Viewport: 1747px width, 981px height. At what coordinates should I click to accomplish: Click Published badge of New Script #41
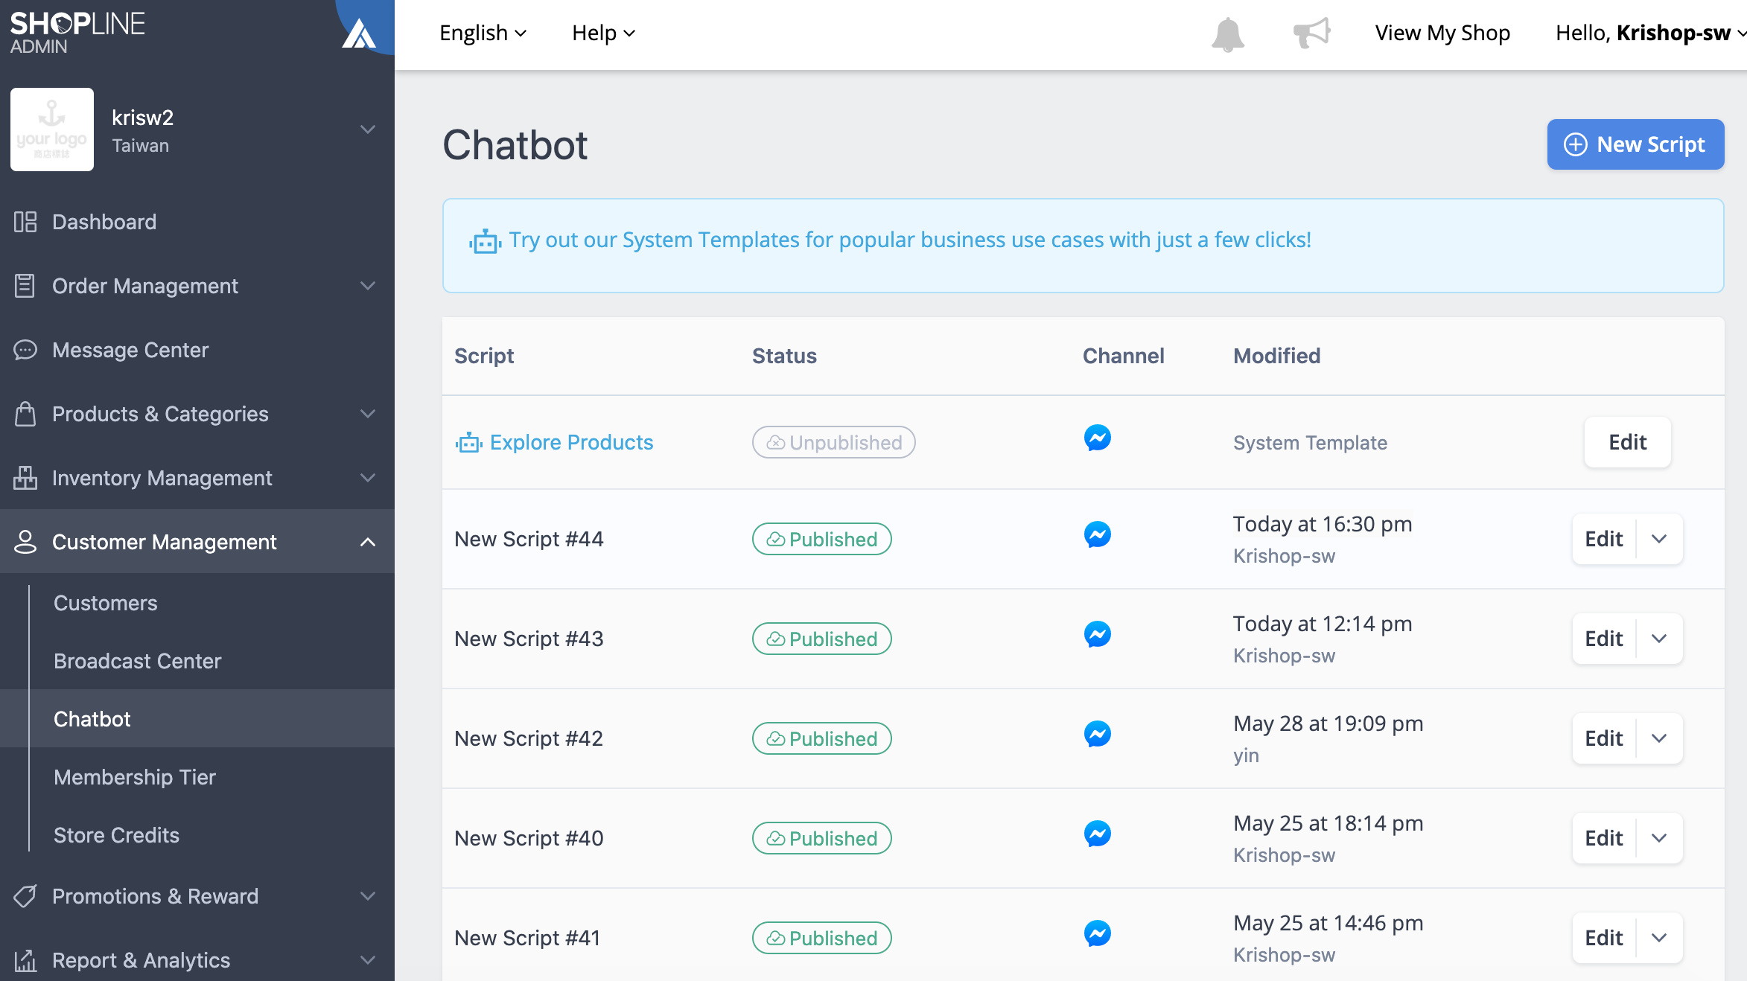click(x=822, y=938)
